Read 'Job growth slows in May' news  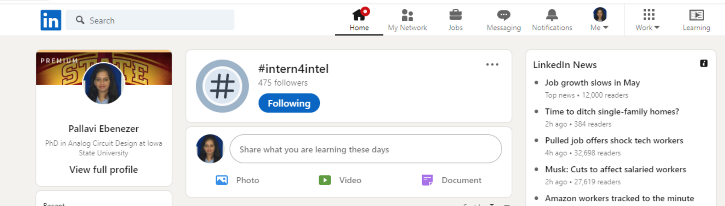pyautogui.click(x=592, y=83)
